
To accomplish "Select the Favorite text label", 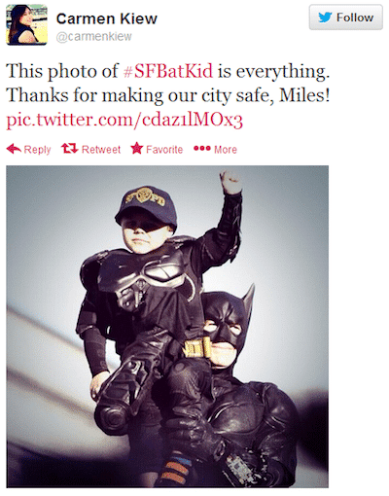I will pyautogui.click(x=164, y=150).
